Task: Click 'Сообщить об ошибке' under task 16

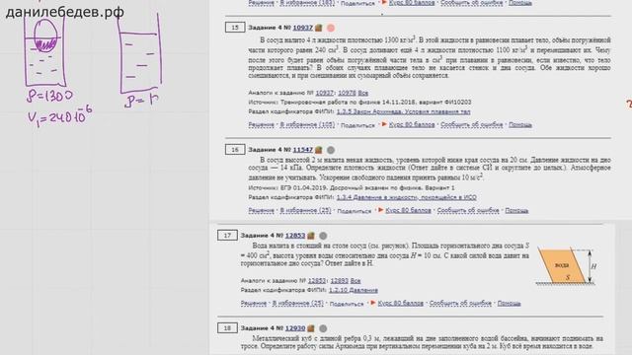Action: click(x=468, y=210)
